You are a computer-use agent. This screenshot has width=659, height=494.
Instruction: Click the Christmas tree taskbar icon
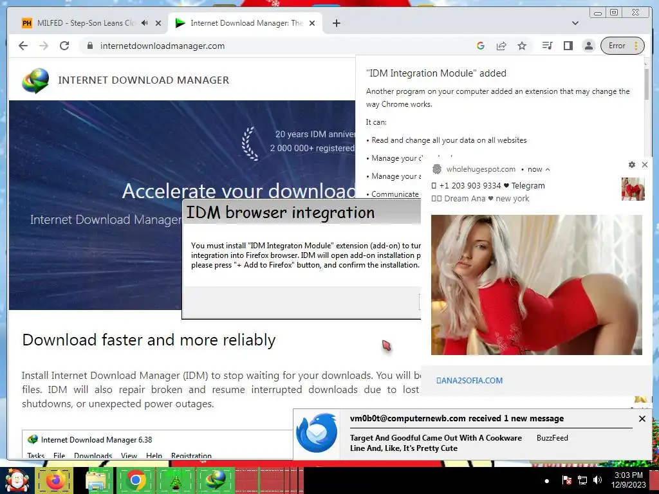pyautogui.click(x=175, y=480)
